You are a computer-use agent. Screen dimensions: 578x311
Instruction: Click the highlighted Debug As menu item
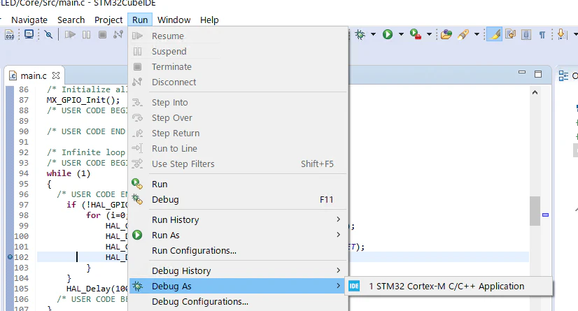point(238,286)
